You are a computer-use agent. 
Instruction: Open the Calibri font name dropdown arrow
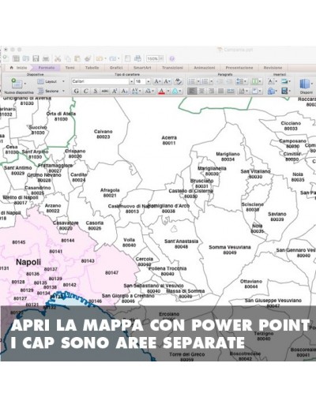point(131,81)
